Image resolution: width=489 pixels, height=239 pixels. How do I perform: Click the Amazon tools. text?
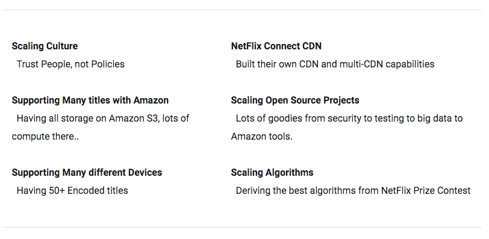coord(261,137)
